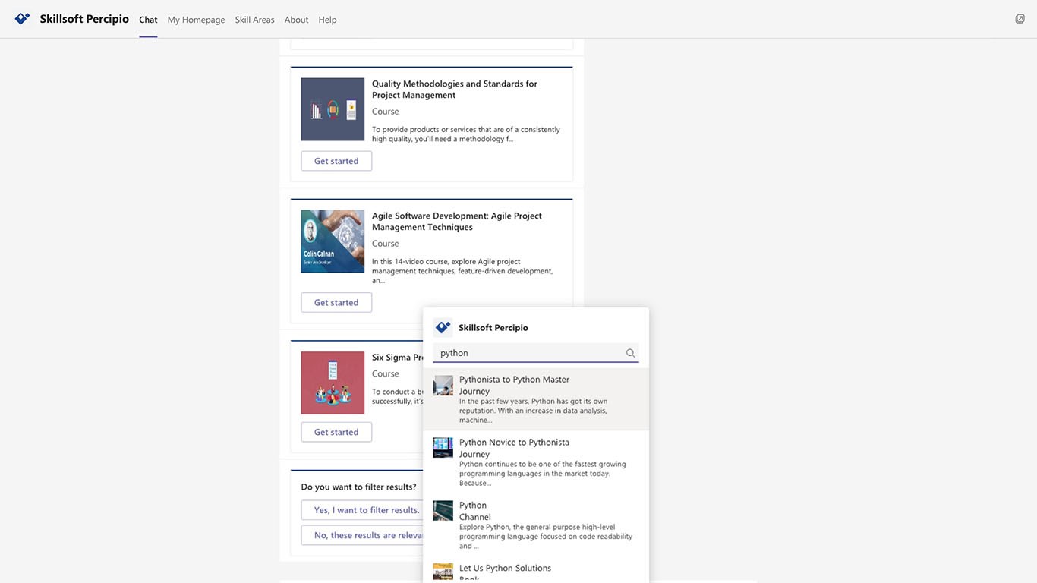The width and height of the screenshot is (1037, 583).
Task: Choose No, these results are relevant
Action: coord(362,535)
